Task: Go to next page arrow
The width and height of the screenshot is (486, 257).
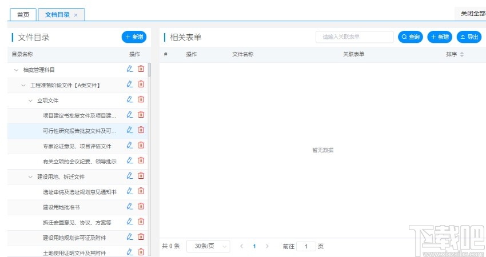Action: pos(267,246)
